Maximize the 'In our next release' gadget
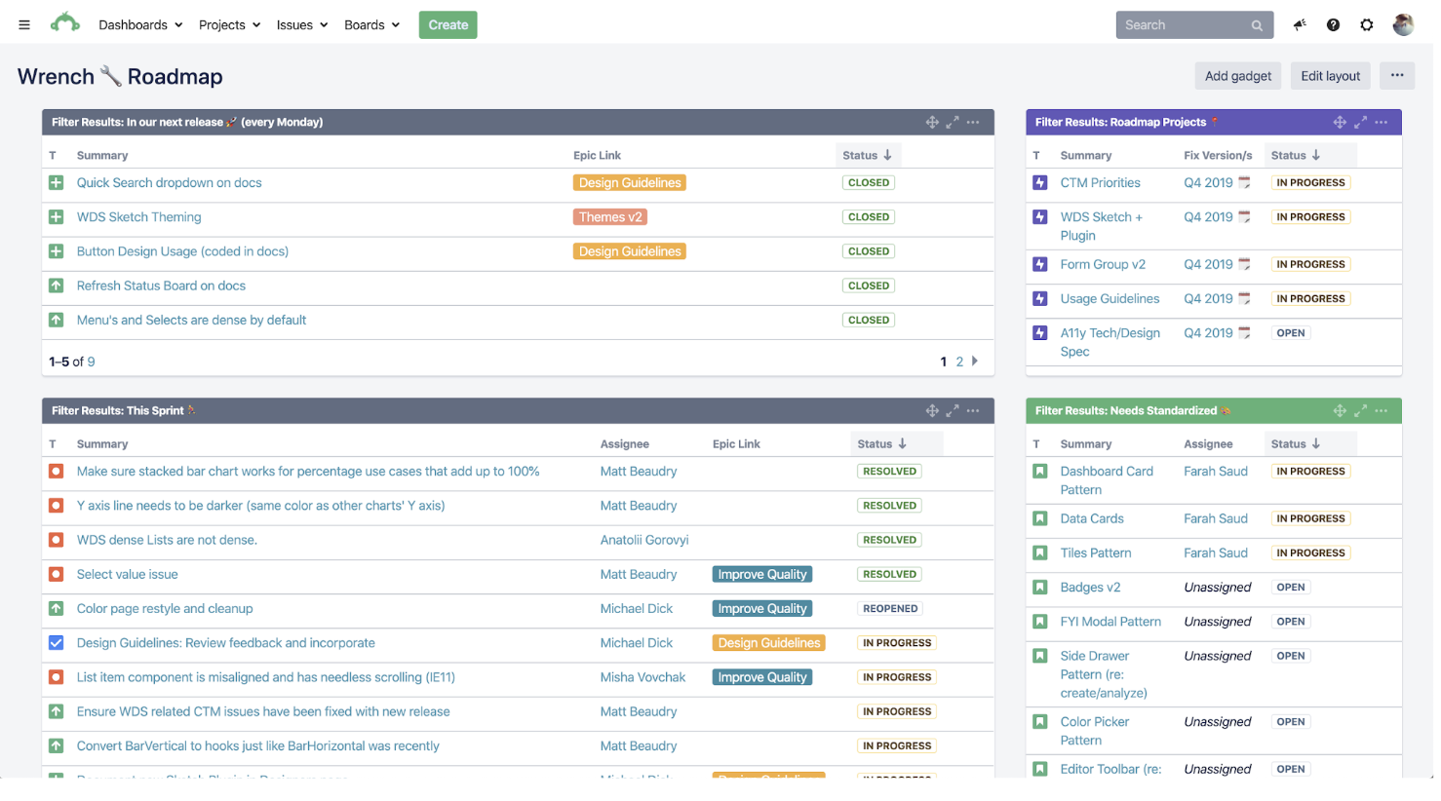Image resolution: width=1441 pixels, height=801 pixels. (953, 123)
